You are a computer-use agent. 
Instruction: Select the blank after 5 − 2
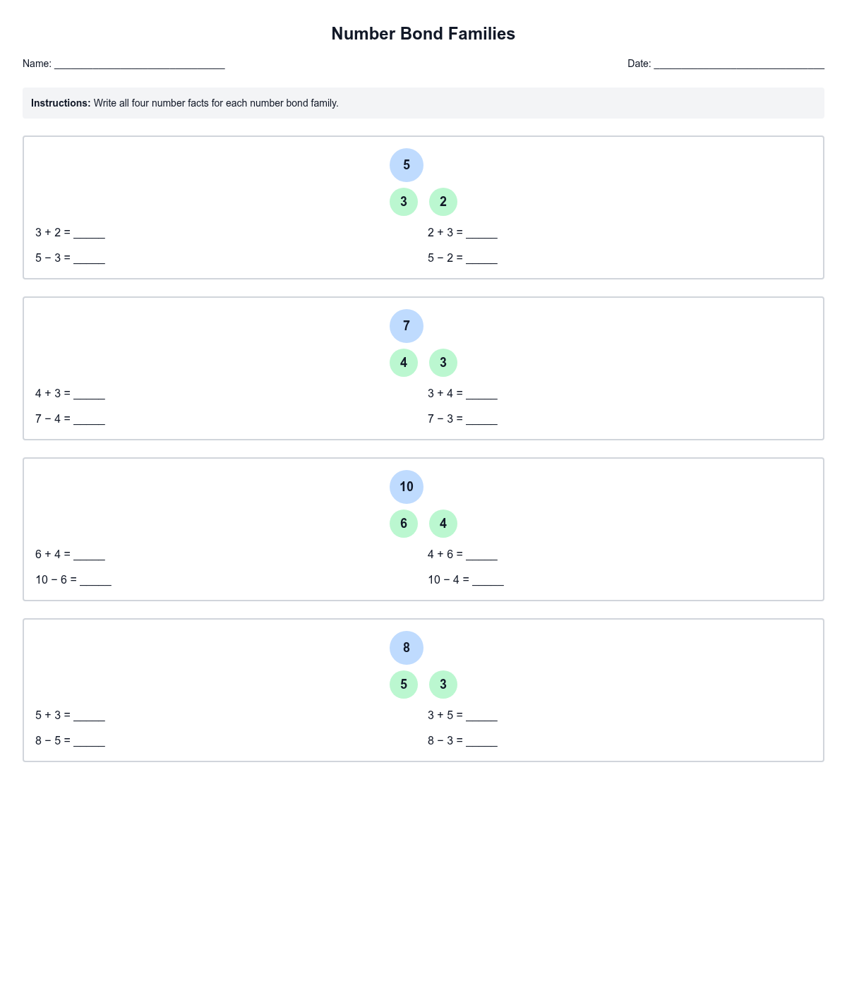click(x=481, y=258)
